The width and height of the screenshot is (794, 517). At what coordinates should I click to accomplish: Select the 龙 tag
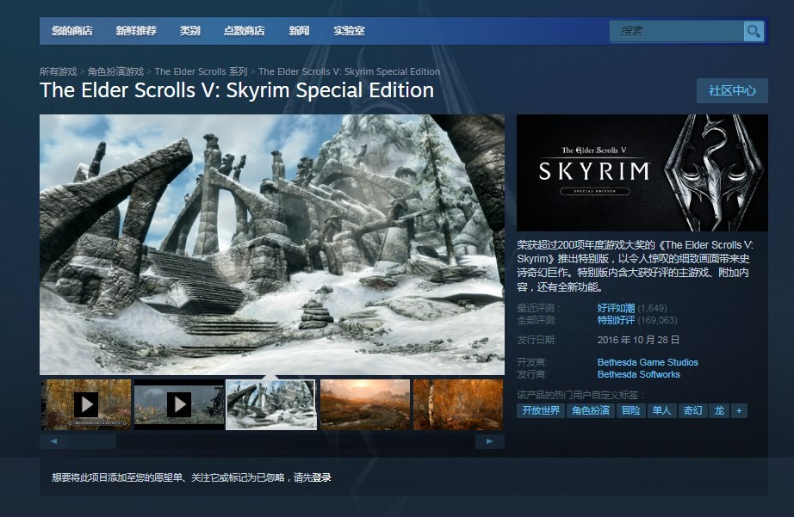point(719,411)
